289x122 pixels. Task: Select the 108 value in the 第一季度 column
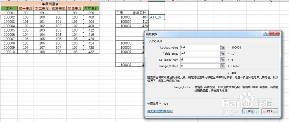26,52
